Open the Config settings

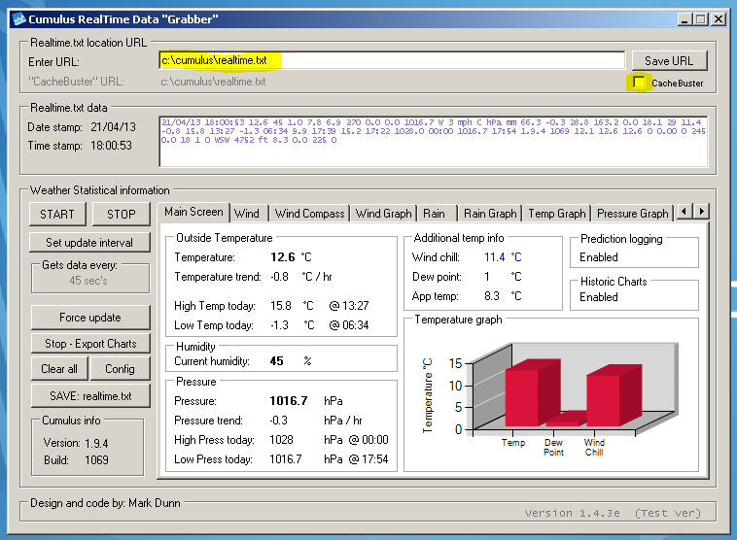[x=120, y=369]
